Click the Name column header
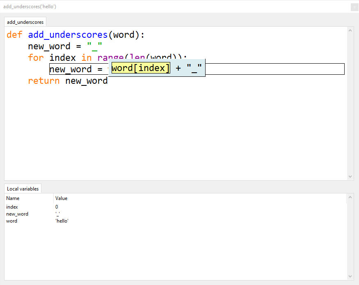This screenshot has width=359, height=285. click(29, 198)
